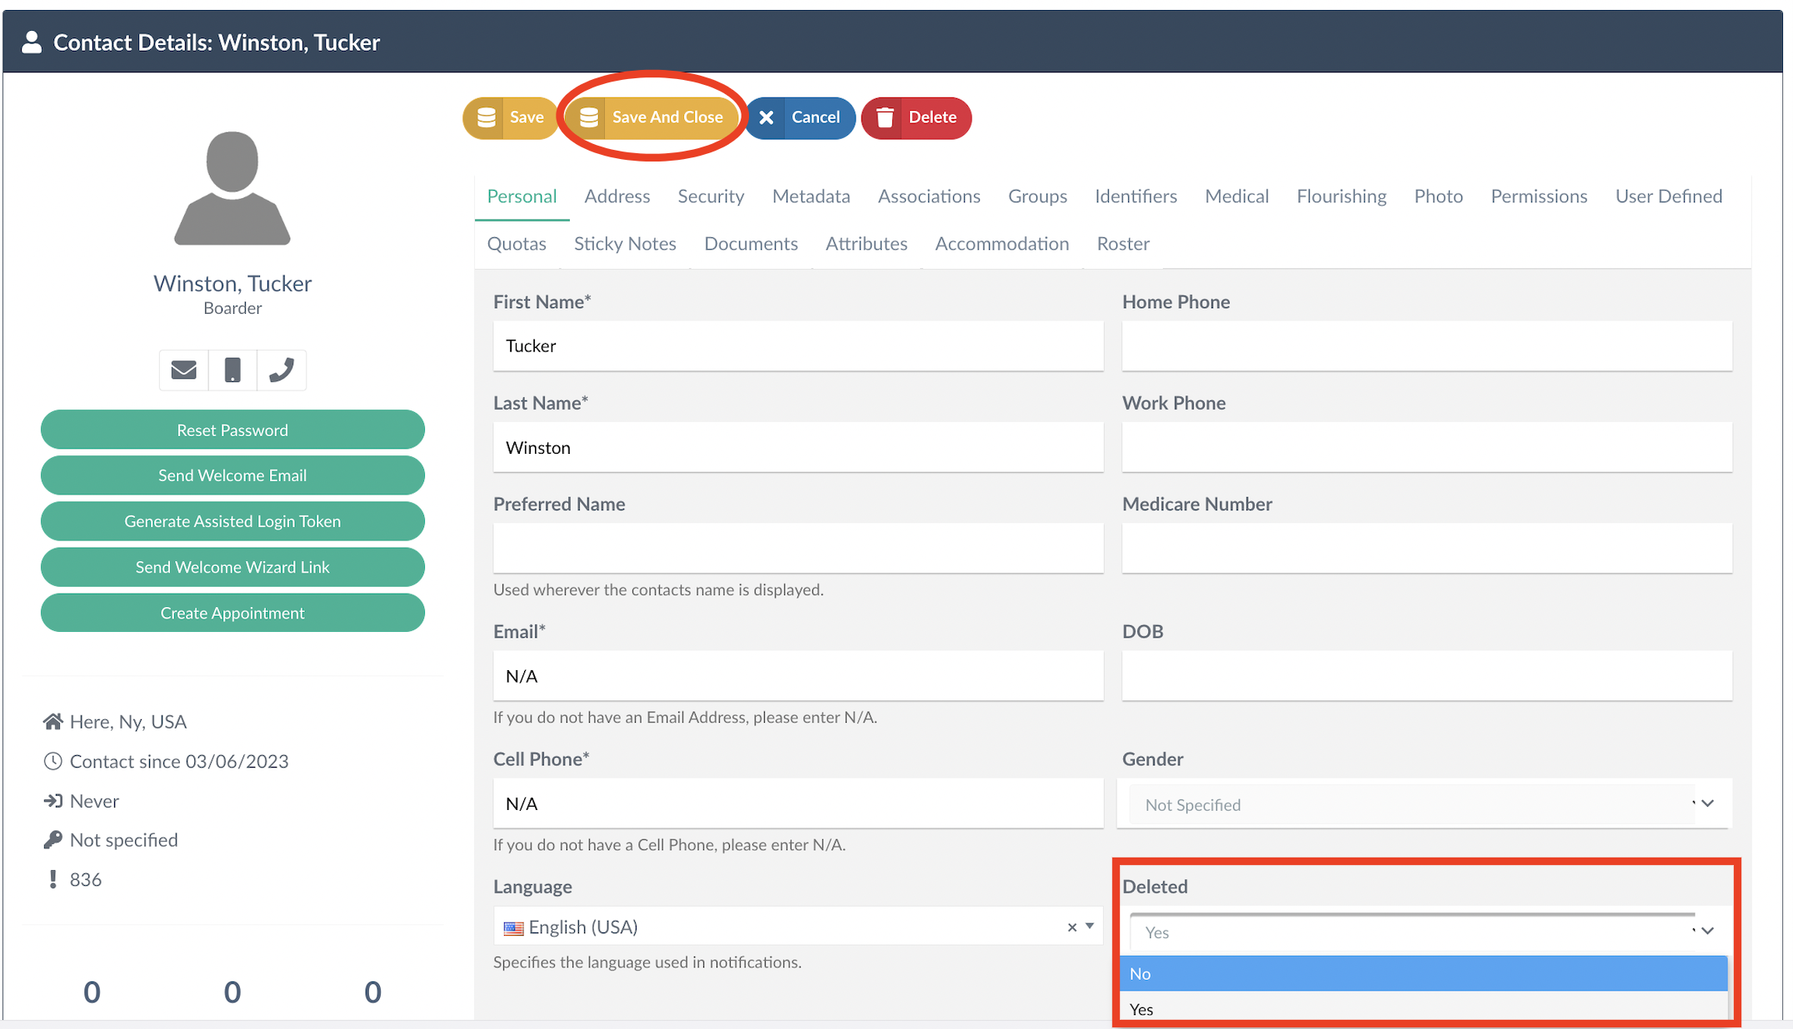The height and width of the screenshot is (1029, 1793).
Task: Click the mobile phone icon under the avatar
Action: tap(232, 370)
